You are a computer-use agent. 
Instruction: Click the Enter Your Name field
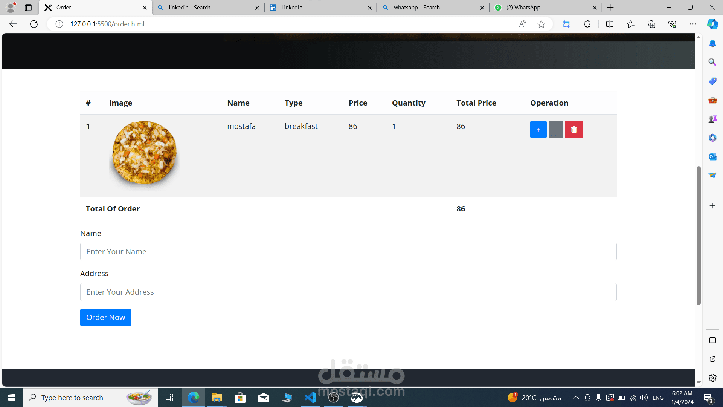tap(348, 252)
